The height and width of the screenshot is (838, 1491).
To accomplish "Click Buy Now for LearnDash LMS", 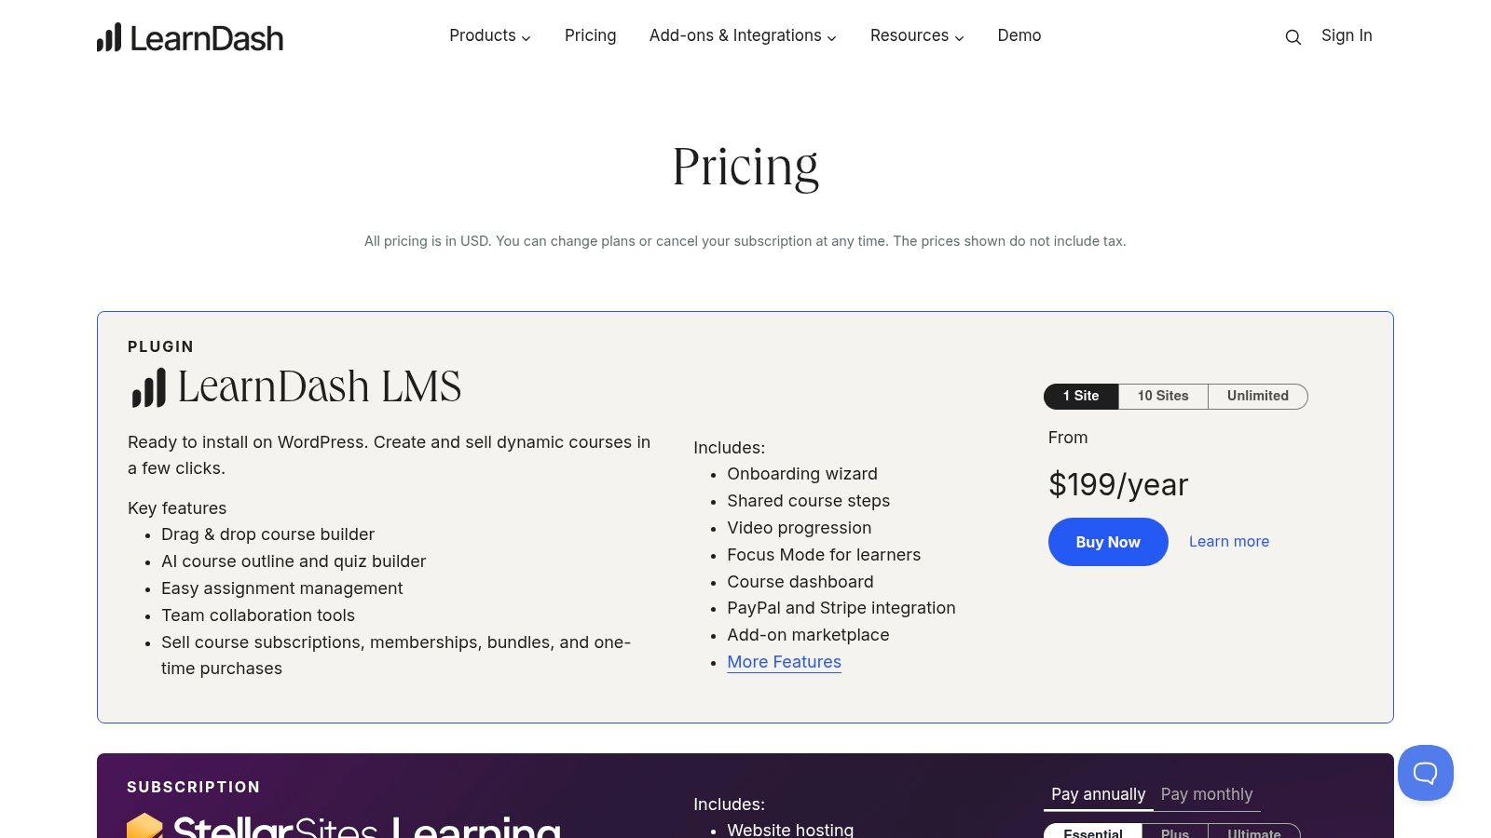I will (1108, 541).
